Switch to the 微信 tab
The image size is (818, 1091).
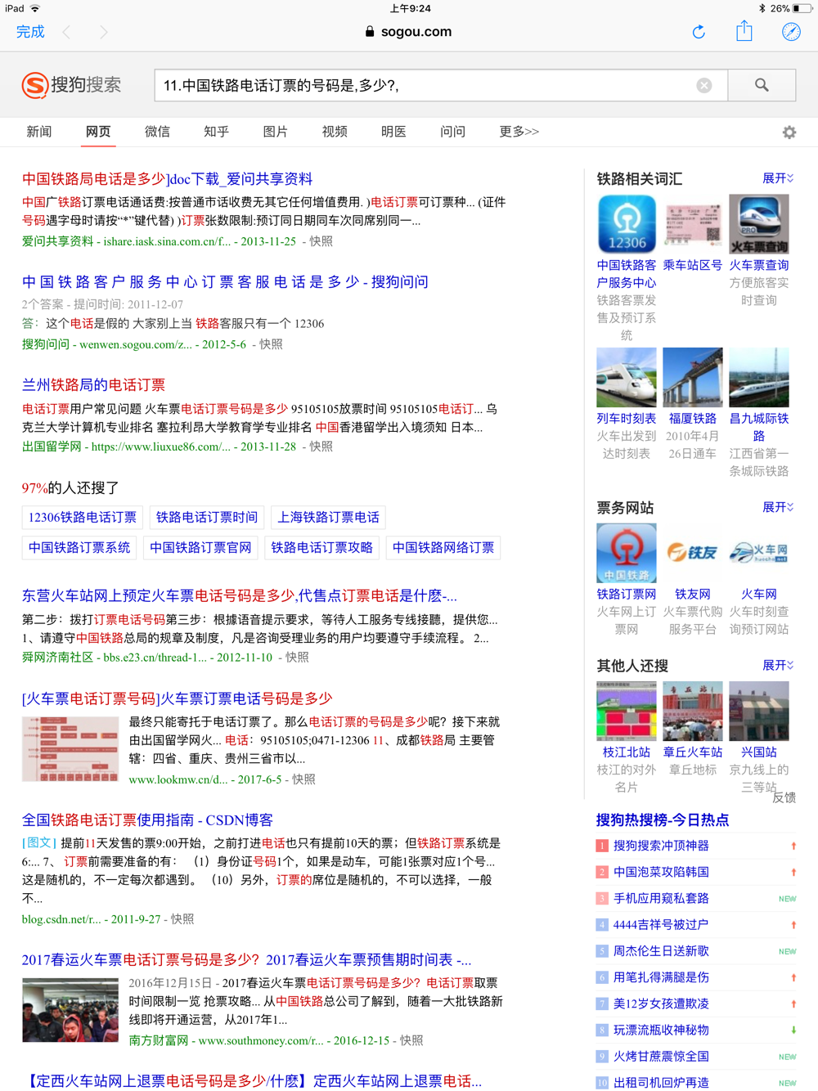point(157,132)
